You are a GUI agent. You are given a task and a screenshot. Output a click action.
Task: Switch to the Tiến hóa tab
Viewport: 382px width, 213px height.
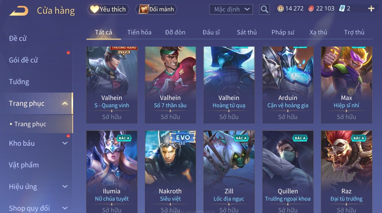point(139,32)
